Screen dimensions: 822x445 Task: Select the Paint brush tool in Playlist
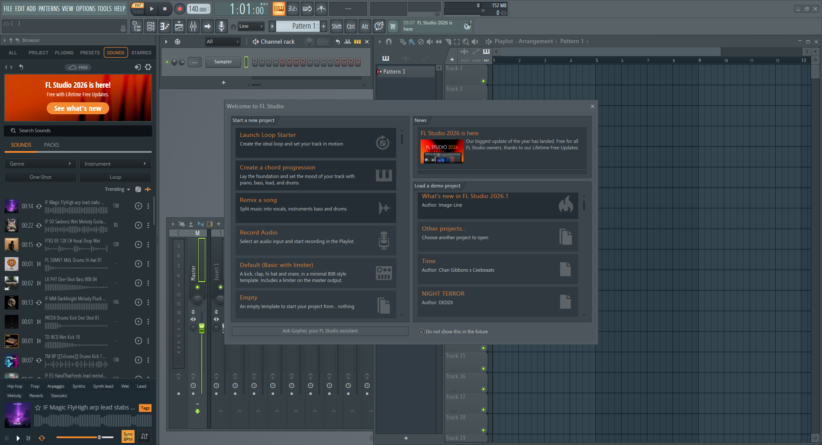(412, 42)
